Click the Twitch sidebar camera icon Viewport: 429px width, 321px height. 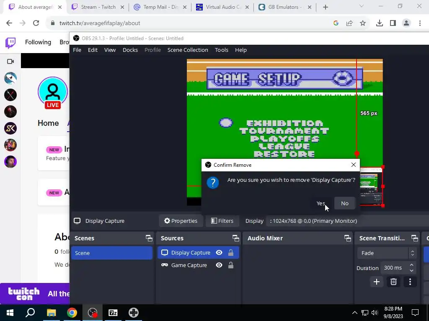tap(10, 61)
